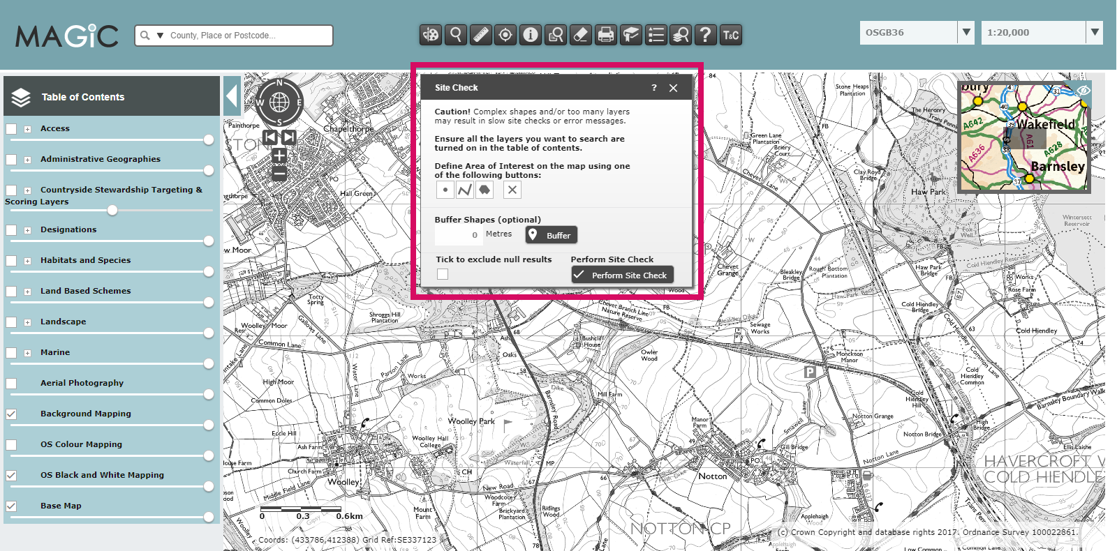The image size is (1117, 551).
Task: Activate the identify info tool
Action: click(531, 34)
